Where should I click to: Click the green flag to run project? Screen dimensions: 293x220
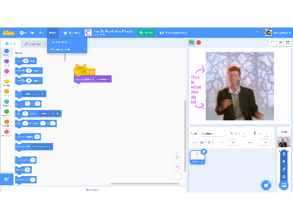(191, 42)
